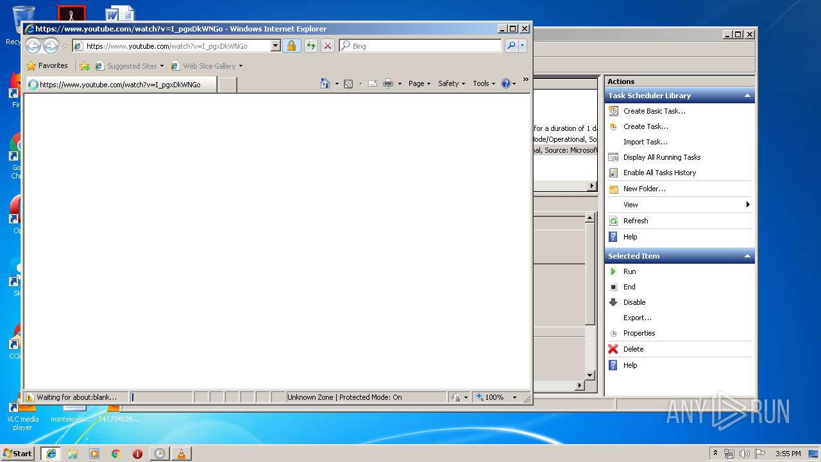Click Internet Explorer taskbar icon

coord(51,454)
